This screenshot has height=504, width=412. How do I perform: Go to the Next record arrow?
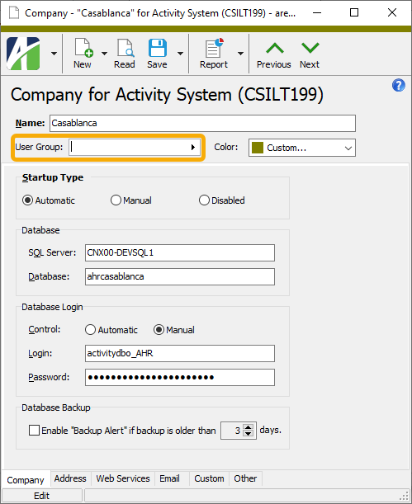coord(310,48)
